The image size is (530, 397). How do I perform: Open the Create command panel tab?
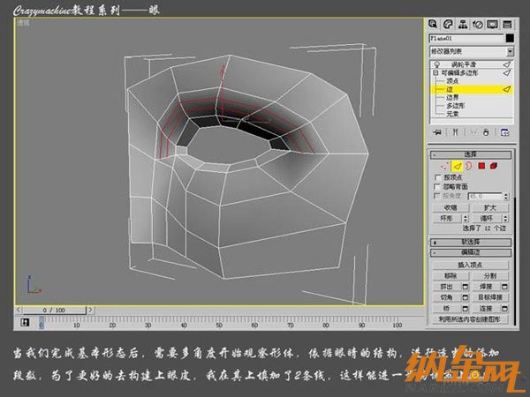click(x=434, y=24)
